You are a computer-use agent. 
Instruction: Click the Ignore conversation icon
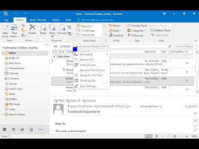[x=23, y=26]
